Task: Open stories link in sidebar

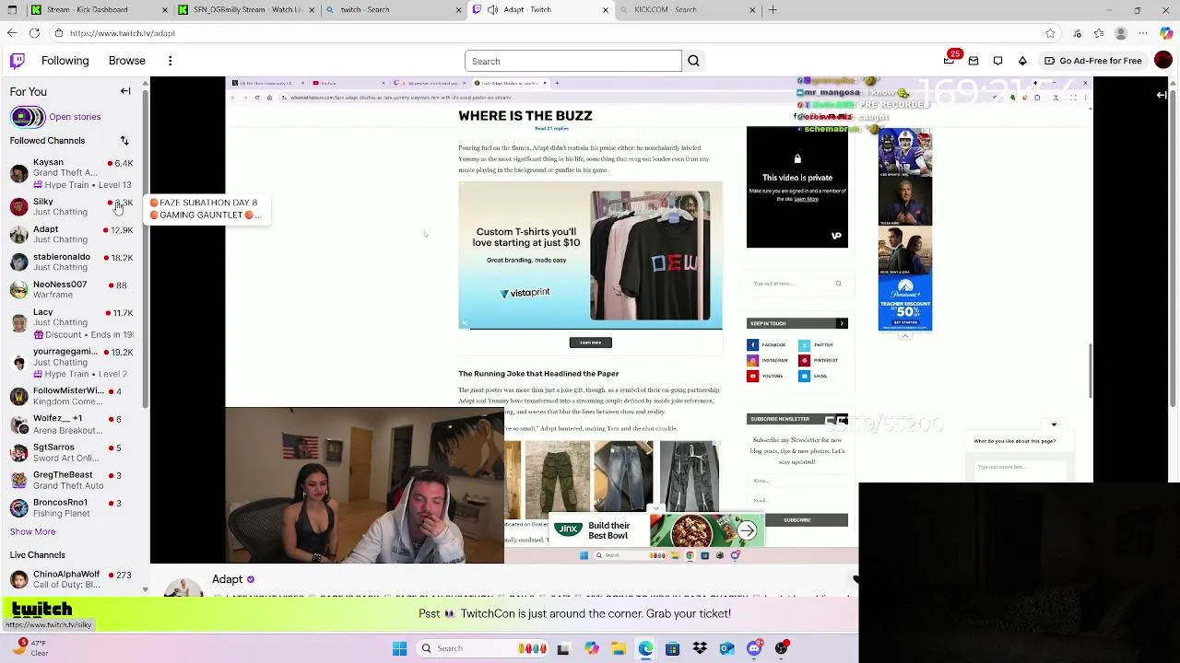Action: tap(75, 117)
